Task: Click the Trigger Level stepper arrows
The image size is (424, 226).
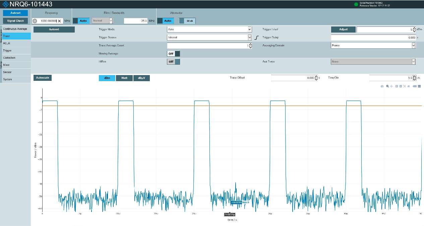Action: coord(415,29)
